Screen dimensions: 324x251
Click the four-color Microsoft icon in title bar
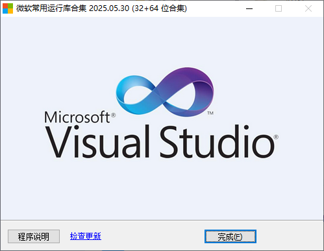click(x=8, y=8)
